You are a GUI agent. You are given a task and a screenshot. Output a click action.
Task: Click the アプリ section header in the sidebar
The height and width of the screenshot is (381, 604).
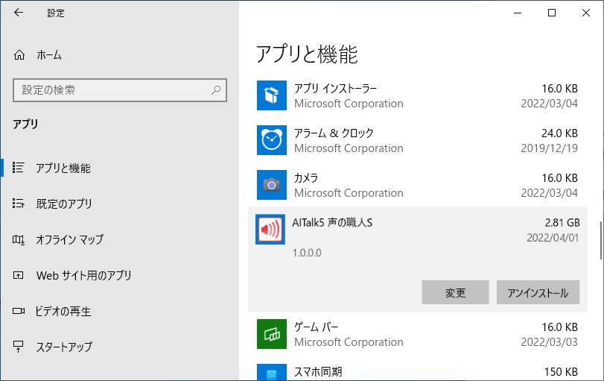pyautogui.click(x=25, y=125)
